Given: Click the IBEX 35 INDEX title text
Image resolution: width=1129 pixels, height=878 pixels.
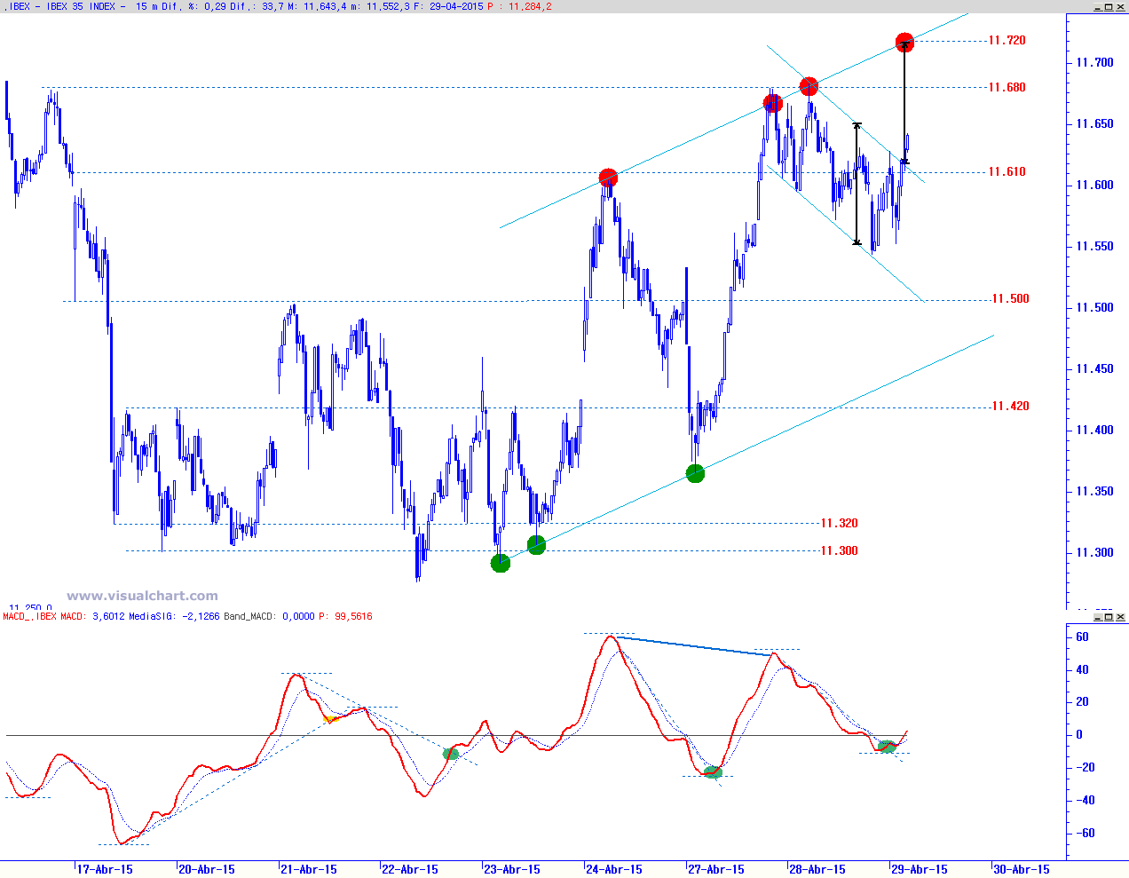Looking at the screenshot, I should click(80, 6).
